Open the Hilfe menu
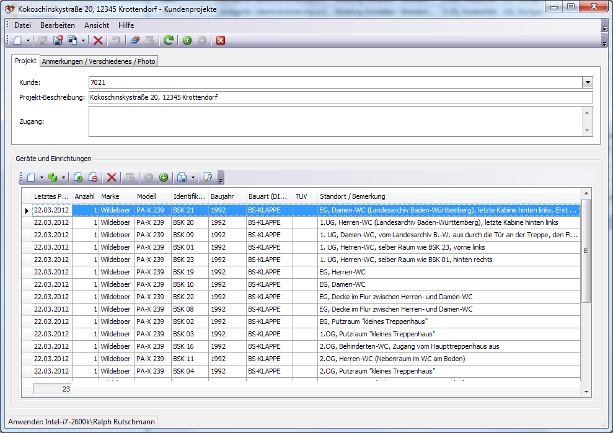This screenshot has height=433, width=613. click(x=126, y=25)
